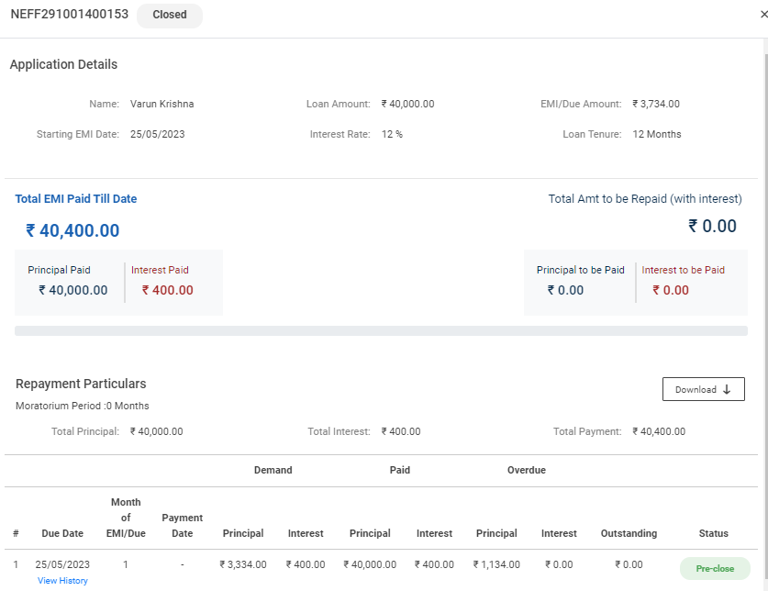Click the Principal Paid ₹ 40,000.00 amount
768x591 pixels.
[x=73, y=290]
